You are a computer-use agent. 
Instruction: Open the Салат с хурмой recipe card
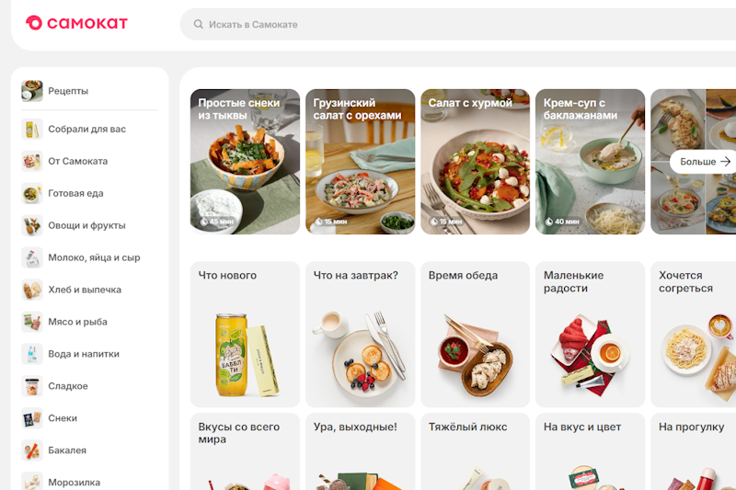475,162
